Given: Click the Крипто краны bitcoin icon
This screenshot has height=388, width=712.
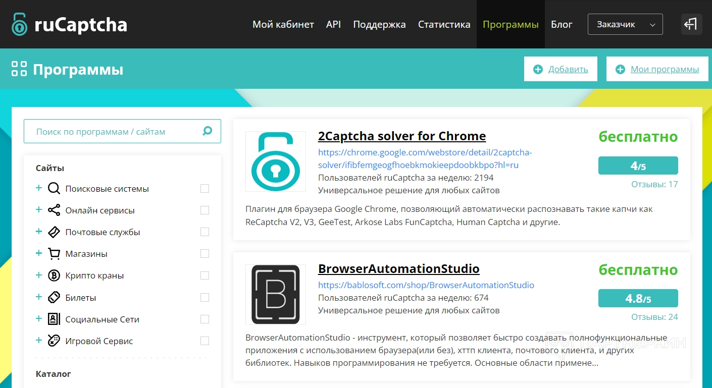Looking at the screenshot, I should (54, 275).
